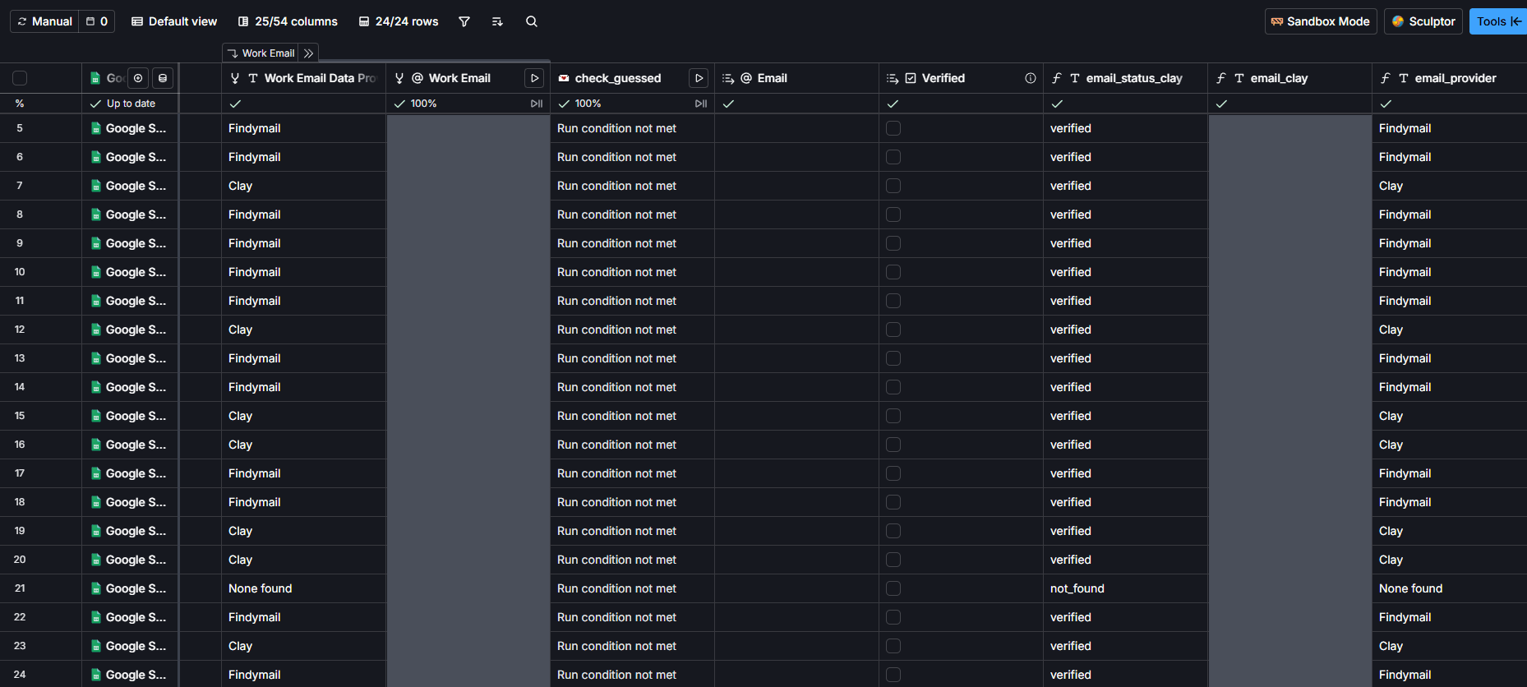Click the Sculptor button
This screenshot has width=1527, height=687.
(1423, 21)
